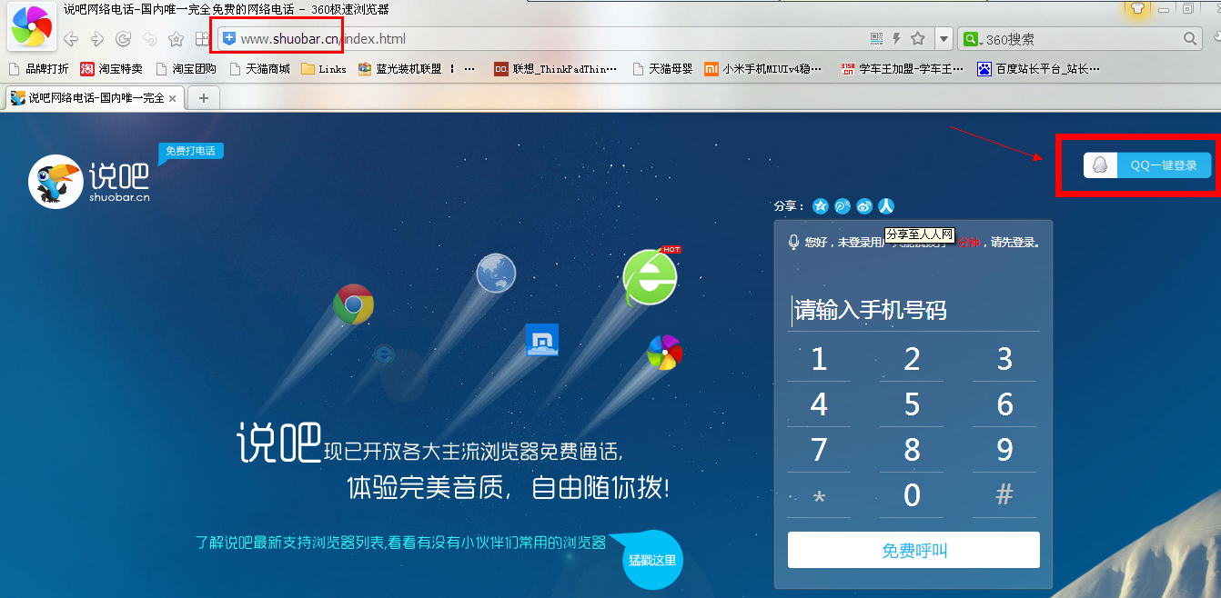Screen dimensions: 1221x598
Task: Click the microphone icon in dial panel
Action: (x=794, y=242)
